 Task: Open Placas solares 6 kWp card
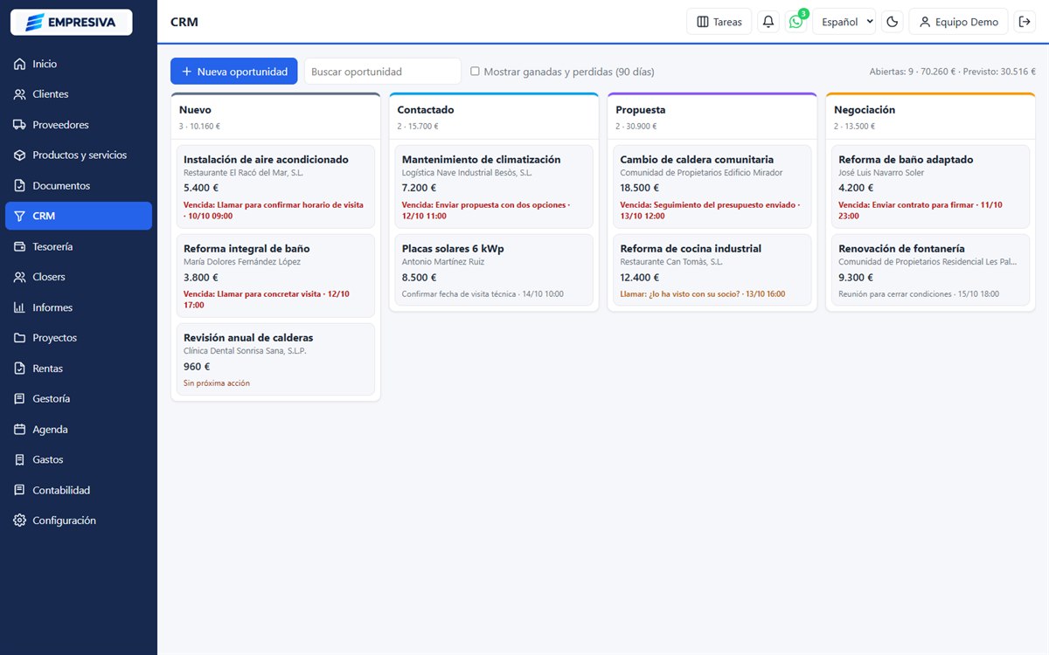click(494, 270)
